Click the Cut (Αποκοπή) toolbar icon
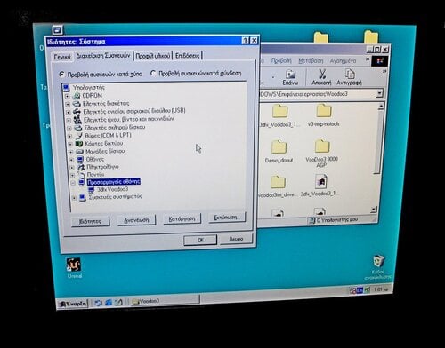 pos(322,74)
